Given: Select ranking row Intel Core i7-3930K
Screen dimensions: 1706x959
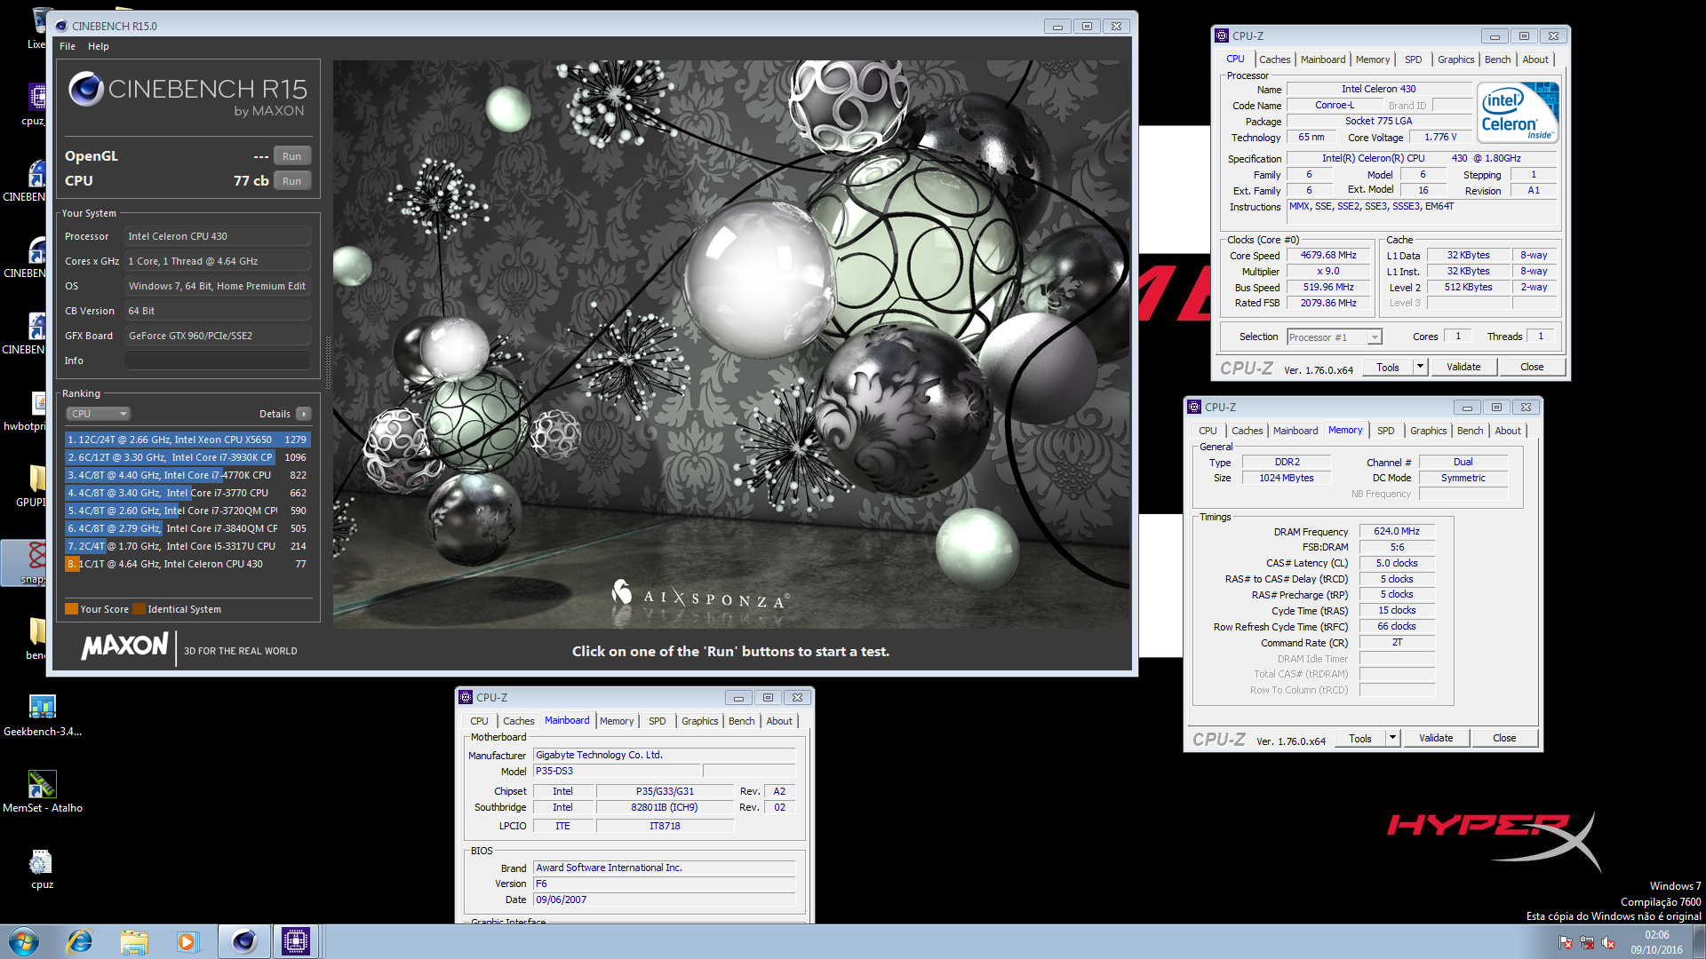Looking at the screenshot, I should pyautogui.click(x=187, y=457).
